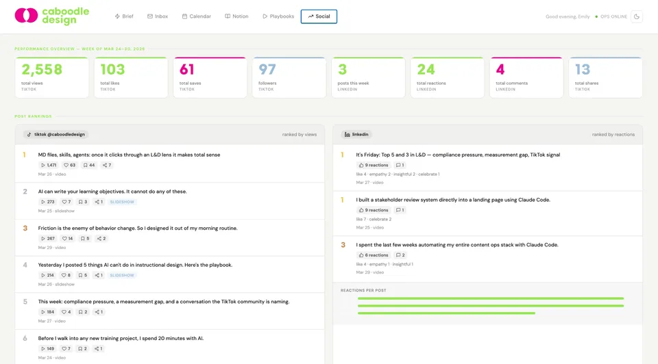This screenshot has height=364, width=658.
Task: Click the share icon on the 20 minutes with AI post
Action: click(x=97, y=348)
